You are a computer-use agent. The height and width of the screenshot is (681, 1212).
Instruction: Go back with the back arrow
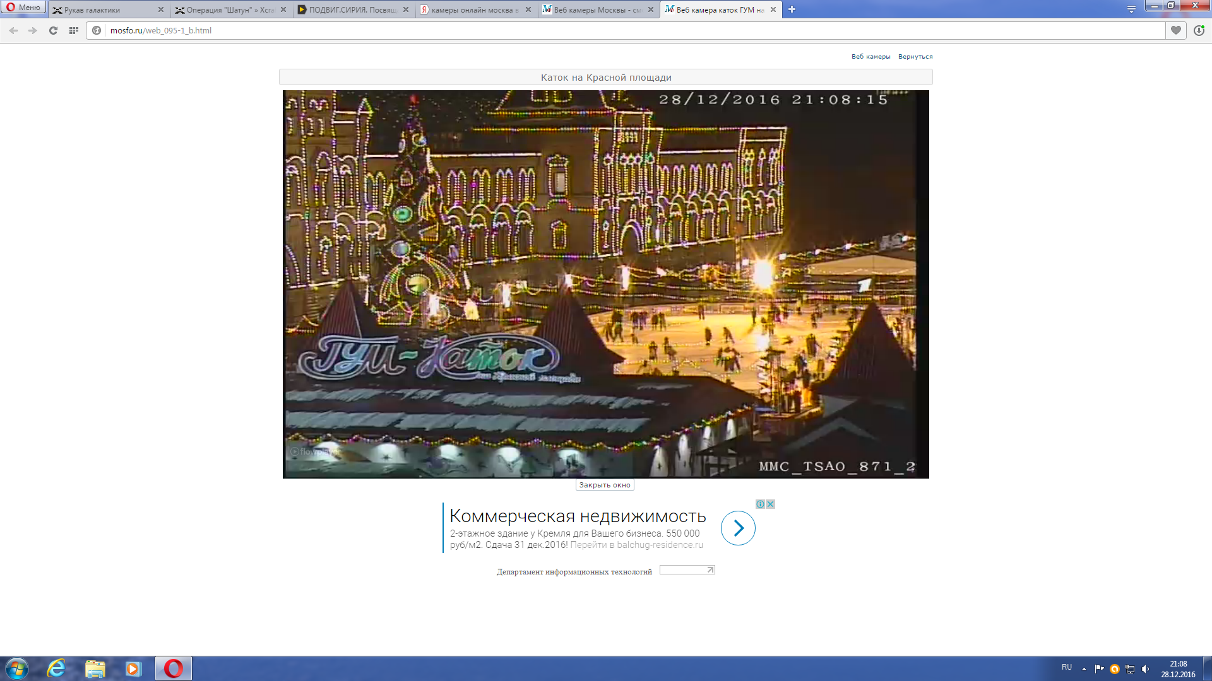13,30
